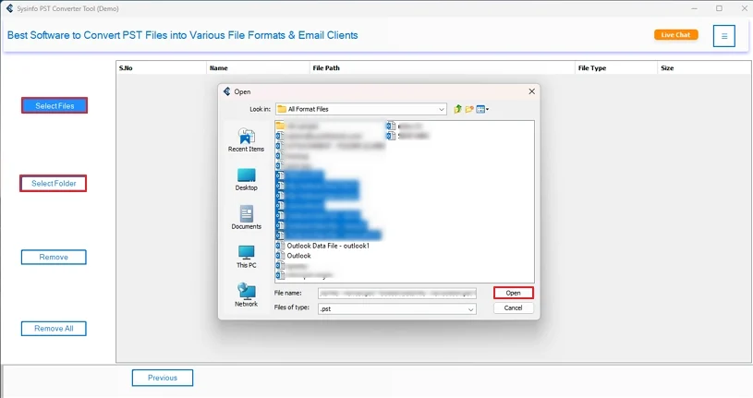
Task: Go back with the Previous button
Action: (x=163, y=378)
